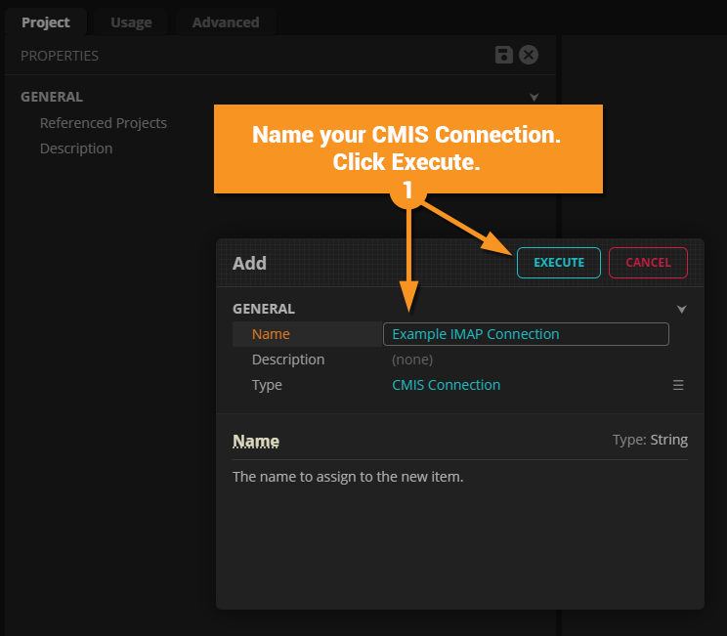Click the Description (none) value field
The image size is (727, 636).
tap(412, 360)
